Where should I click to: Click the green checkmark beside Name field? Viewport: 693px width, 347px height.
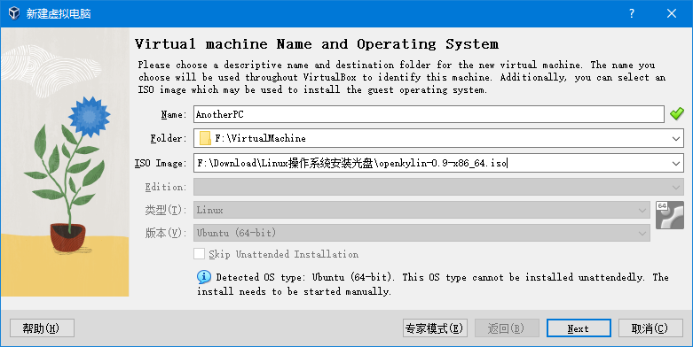tap(677, 114)
